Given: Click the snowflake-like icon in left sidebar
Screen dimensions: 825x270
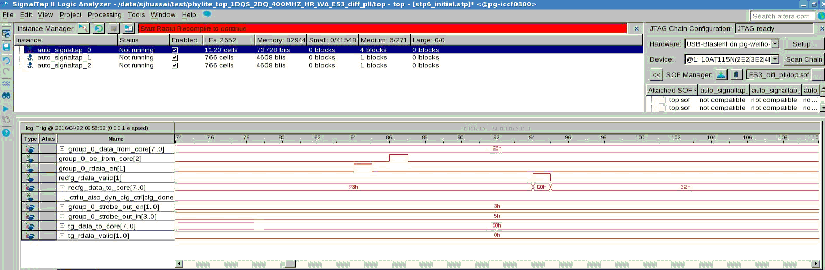Looking at the screenshot, I should (6, 84).
